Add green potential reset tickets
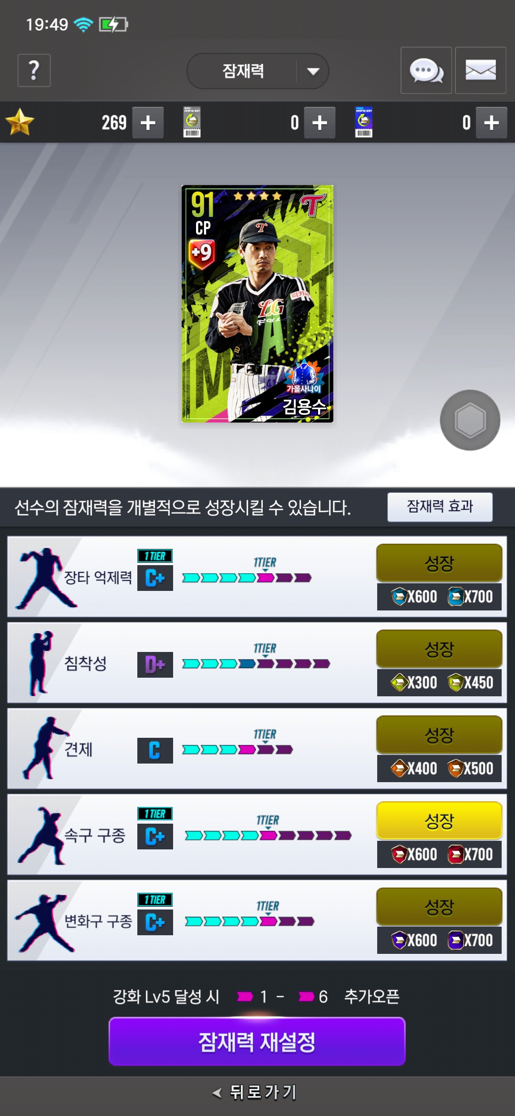 (x=319, y=123)
